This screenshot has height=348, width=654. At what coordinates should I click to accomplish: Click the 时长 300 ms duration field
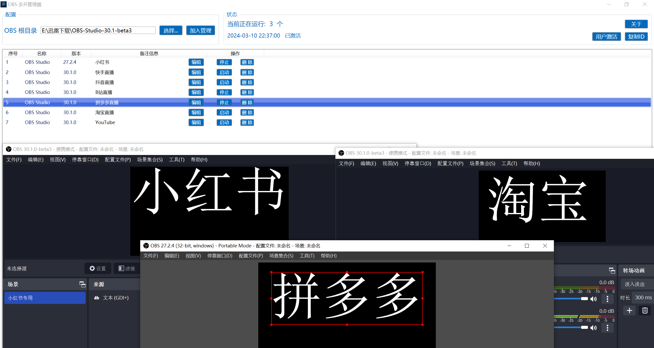coord(643,297)
